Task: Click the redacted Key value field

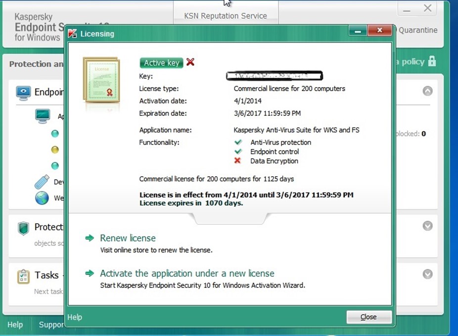Action: click(275, 76)
